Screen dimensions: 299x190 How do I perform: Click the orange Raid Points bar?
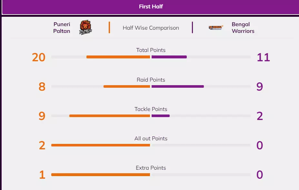point(127,86)
